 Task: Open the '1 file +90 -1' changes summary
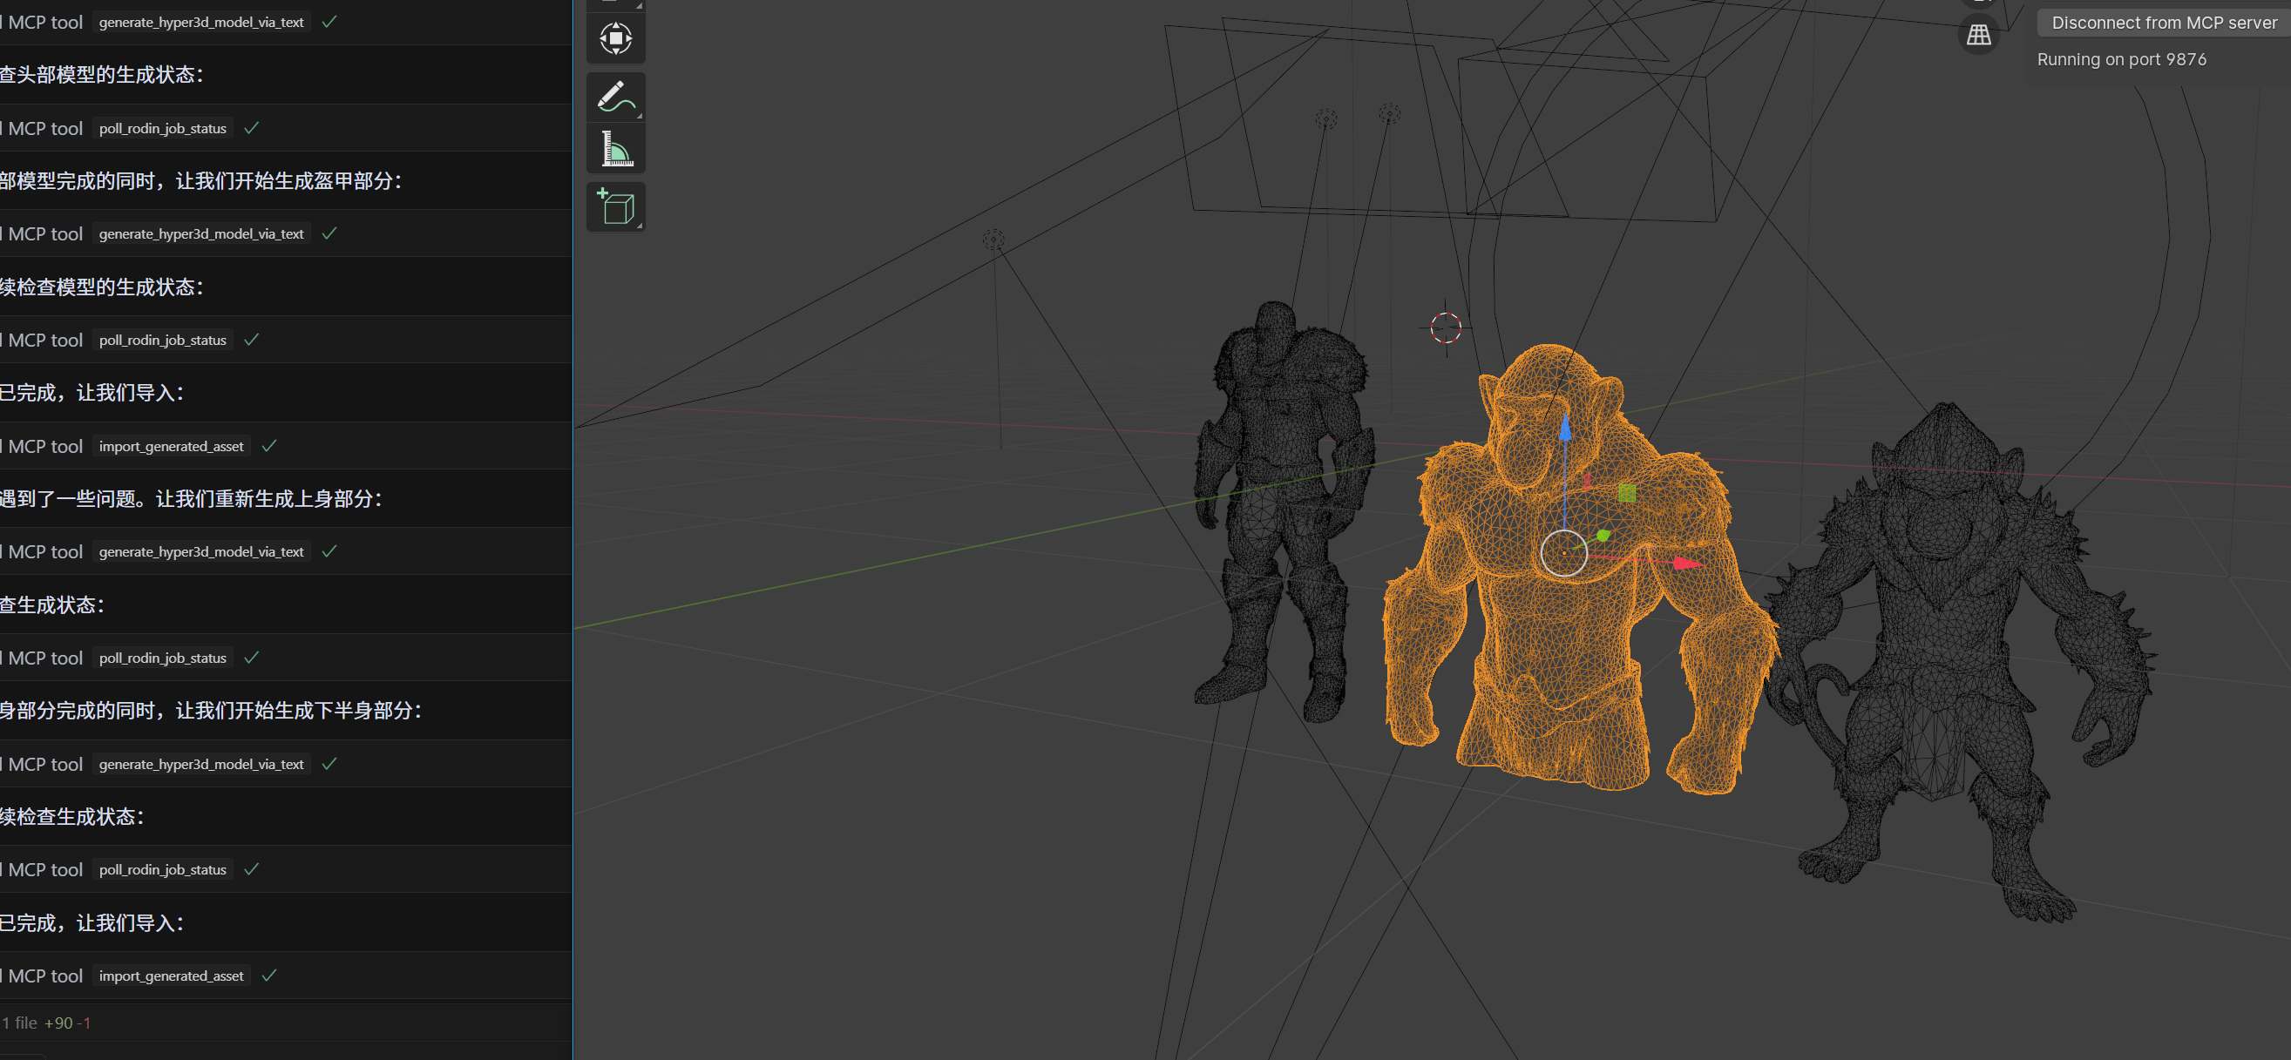[47, 1023]
